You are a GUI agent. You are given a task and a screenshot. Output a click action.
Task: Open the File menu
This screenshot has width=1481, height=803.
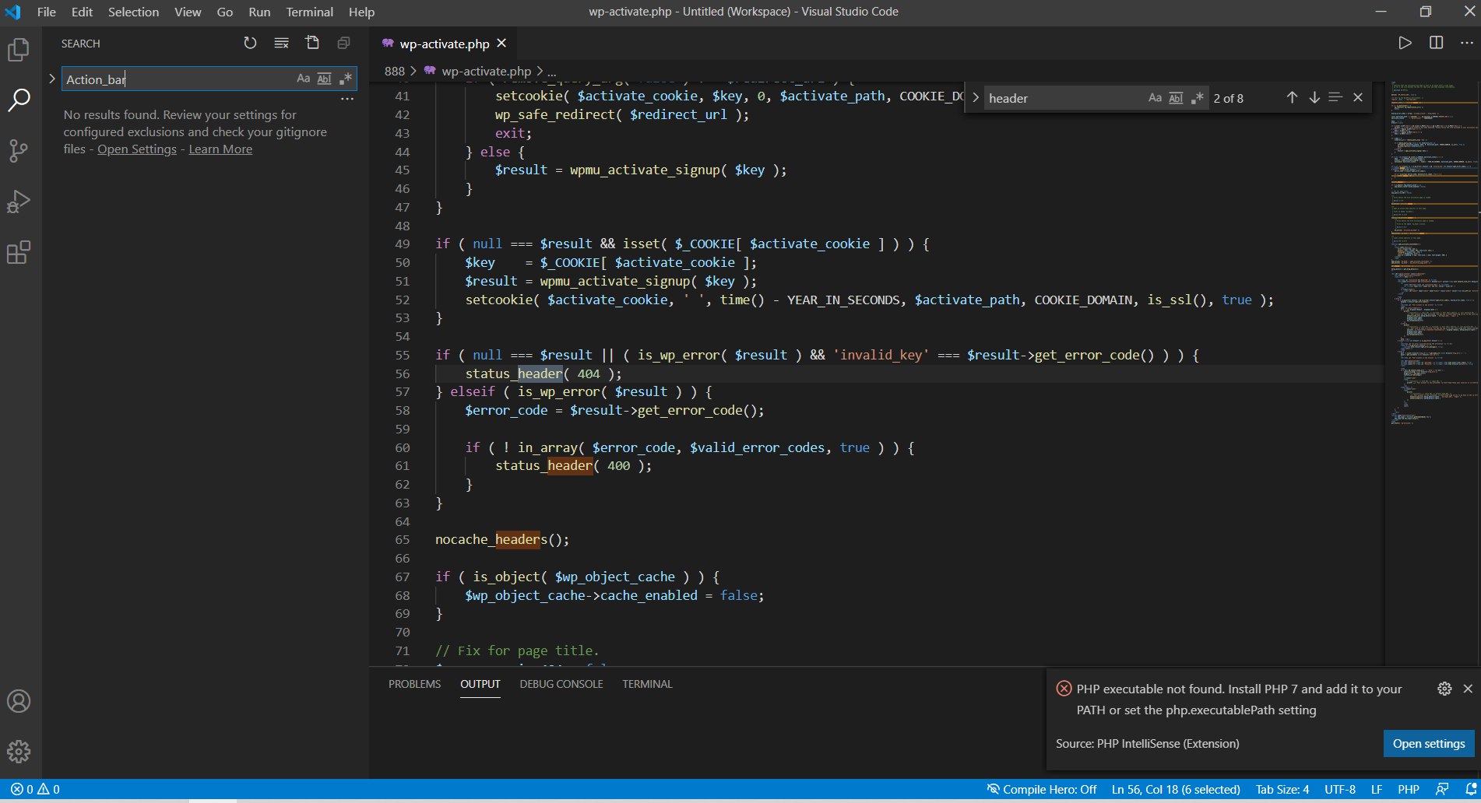[47, 12]
